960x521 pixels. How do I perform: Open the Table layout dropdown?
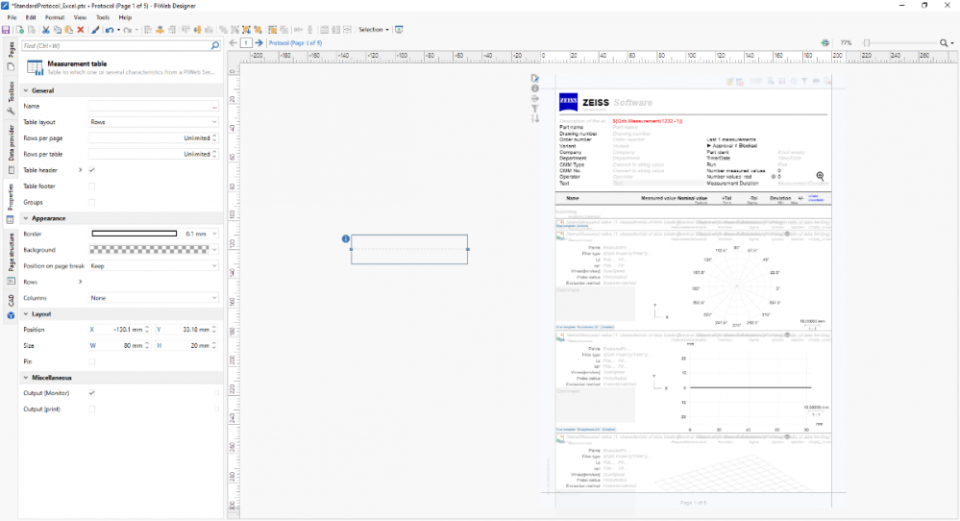point(154,123)
